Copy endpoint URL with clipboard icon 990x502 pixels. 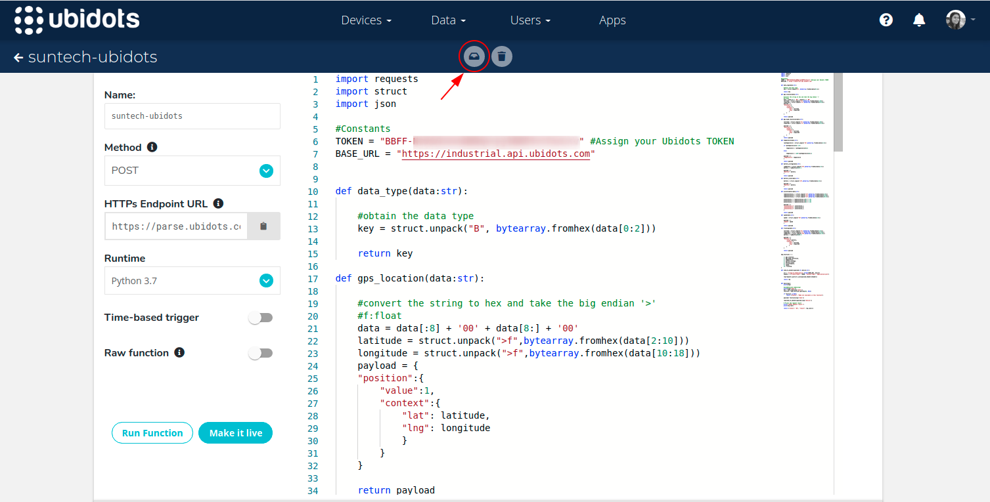click(263, 226)
